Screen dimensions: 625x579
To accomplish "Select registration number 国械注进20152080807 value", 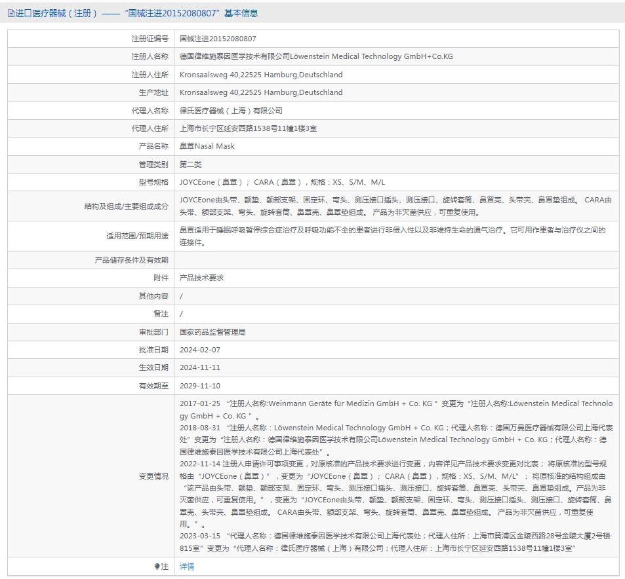I will 218,39.
